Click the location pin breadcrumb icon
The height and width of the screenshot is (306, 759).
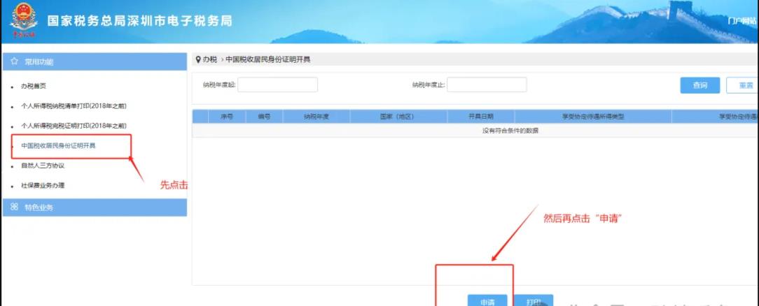tap(197, 59)
